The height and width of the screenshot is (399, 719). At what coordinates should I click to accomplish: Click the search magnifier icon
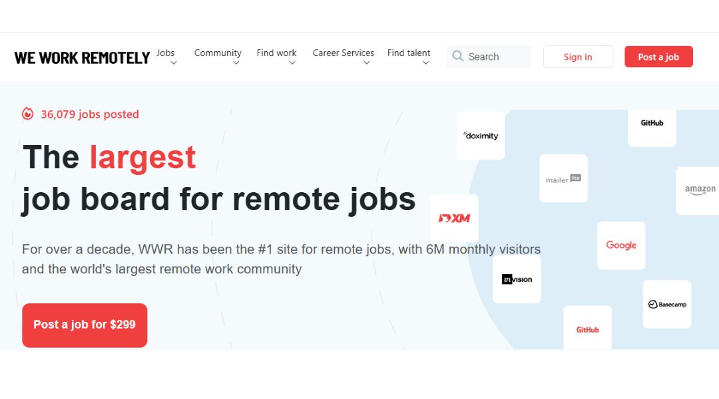point(457,56)
